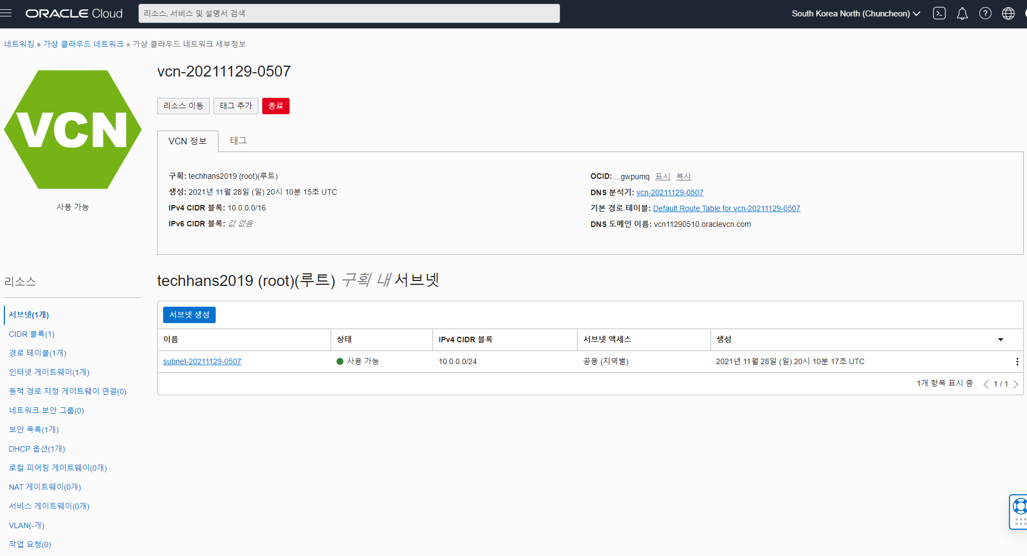Open actions menu for subnet-20211129-0507 row
Screen dimensions: 1027x556
pyautogui.click(x=1017, y=361)
